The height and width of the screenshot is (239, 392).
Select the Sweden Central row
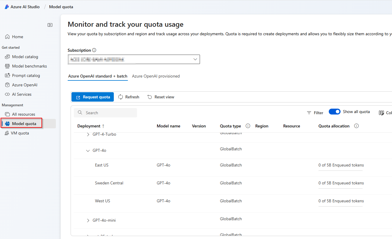point(233,185)
